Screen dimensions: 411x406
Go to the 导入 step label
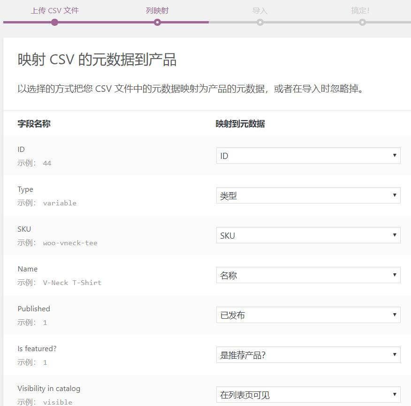coord(260,10)
